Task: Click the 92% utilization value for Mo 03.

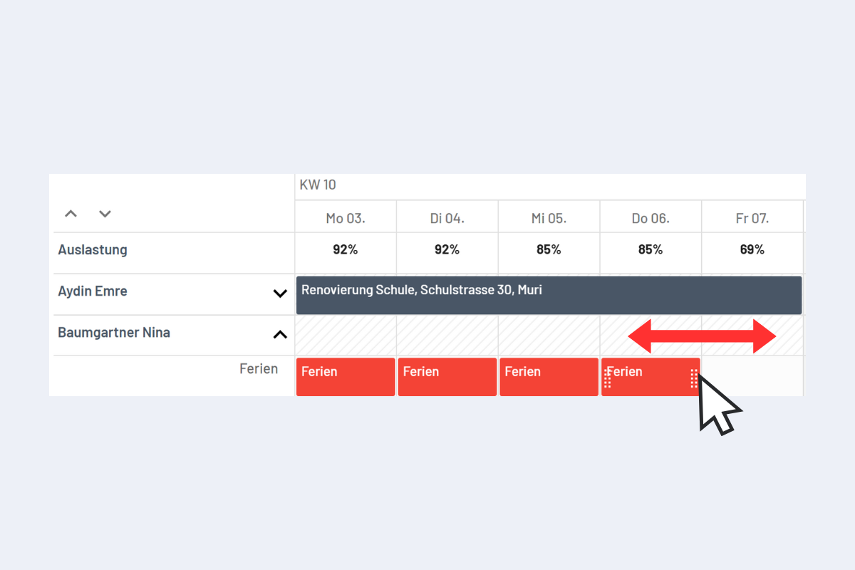Action: tap(345, 249)
